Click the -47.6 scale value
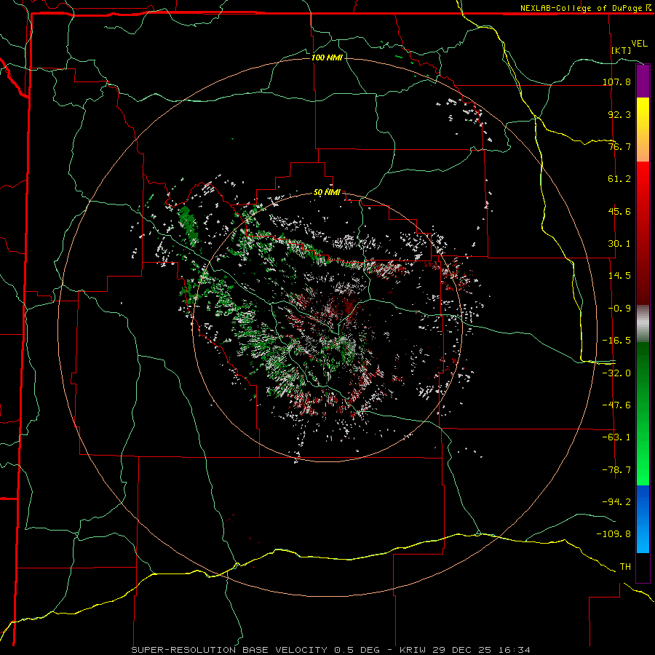This screenshot has height=655, width=655. 616,405
